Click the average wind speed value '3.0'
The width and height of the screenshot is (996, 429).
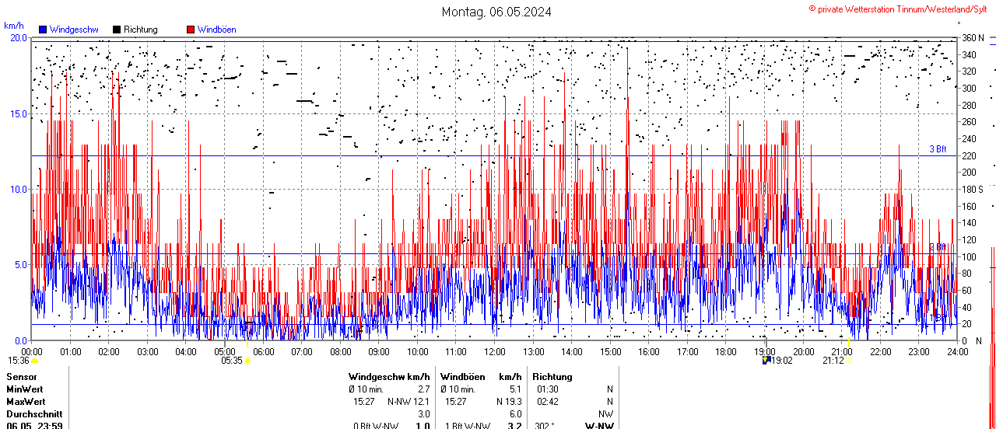(x=424, y=414)
